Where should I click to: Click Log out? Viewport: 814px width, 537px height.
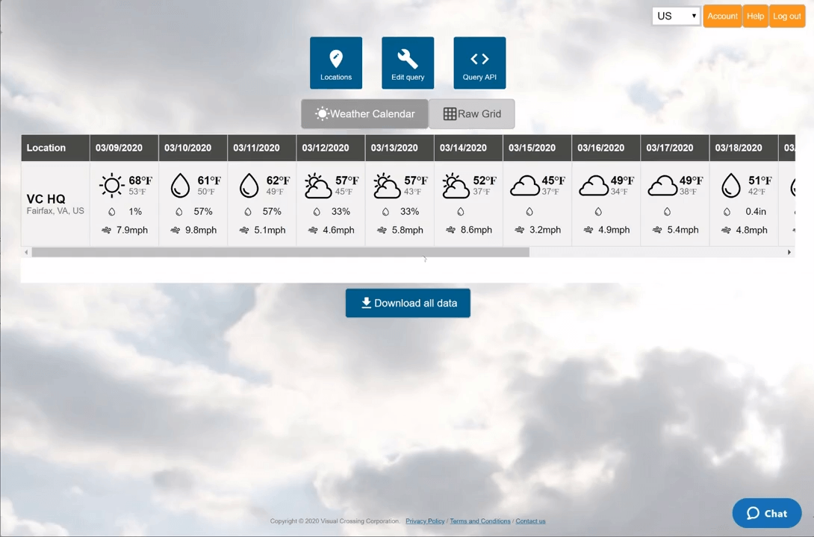pos(786,16)
